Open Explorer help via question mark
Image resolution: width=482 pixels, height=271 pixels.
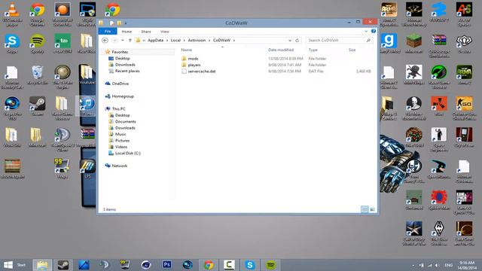coord(374,31)
